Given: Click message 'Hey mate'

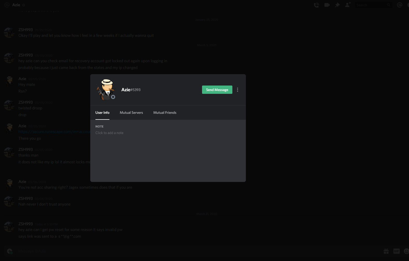Looking at the screenshot, I should point(27,84).
